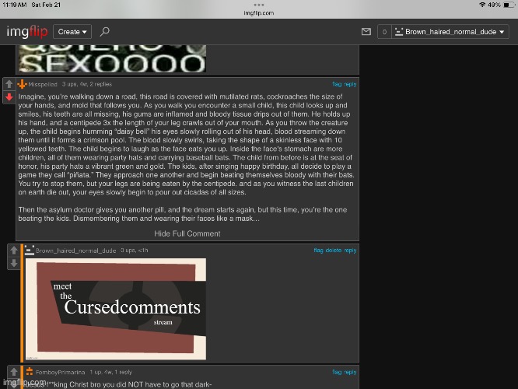The image size is (518, 389).
Task: Click the avatar icon beside Misspelled's username
Action: click(x=24, y=84)
